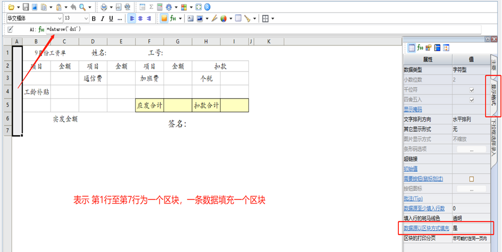The width and height of the screenshot is (502, 252).
Task: Toggle the 千位符 checkbox
Action: point(471,89)
